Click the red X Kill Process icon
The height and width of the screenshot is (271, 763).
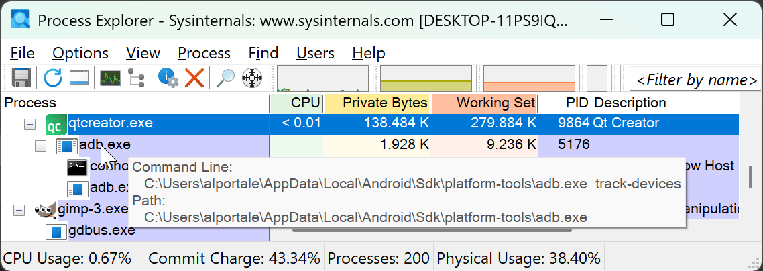pos(194,78)
